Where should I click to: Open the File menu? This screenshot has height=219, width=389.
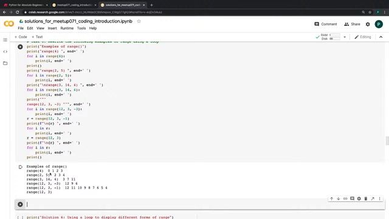[21, 29]
